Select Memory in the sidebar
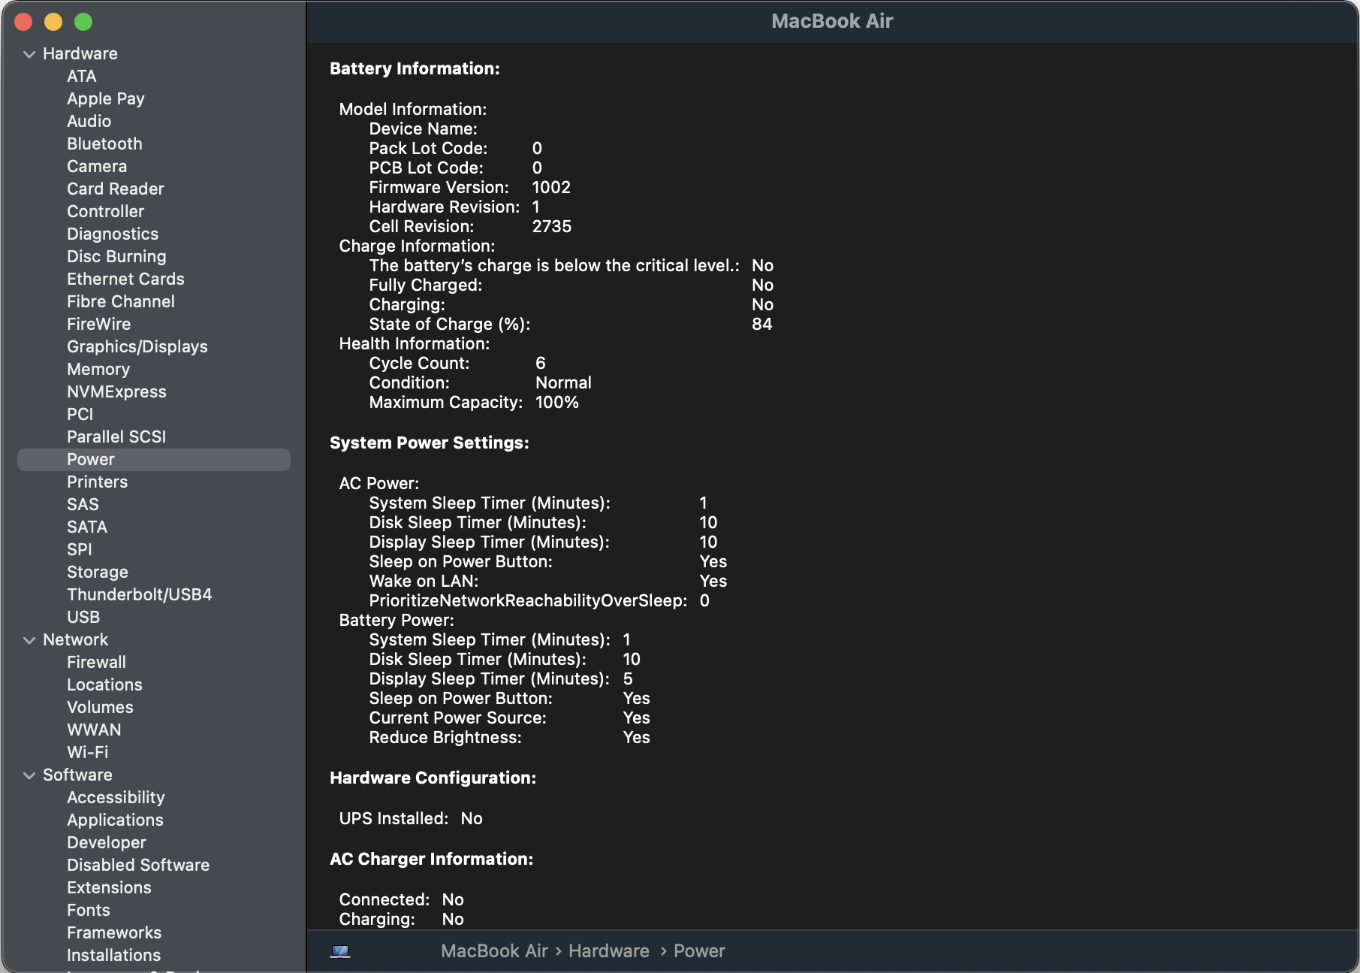1360x973 pixels. [x=98, y=369]
